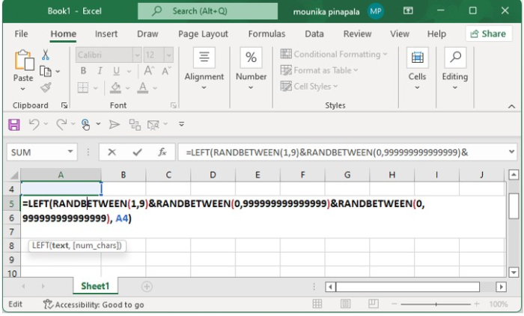The width and height of the screenshot is (524, 316).
Task: Switch to the Data tab
Action: coord(314,34)
